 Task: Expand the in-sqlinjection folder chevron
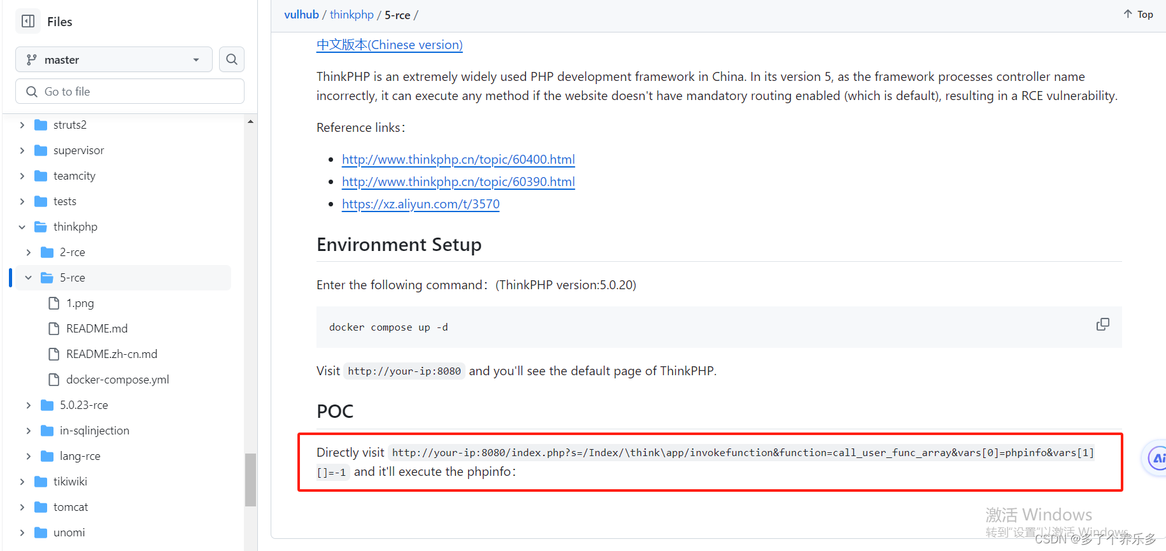pyautogui.click(x=29, y=431)
